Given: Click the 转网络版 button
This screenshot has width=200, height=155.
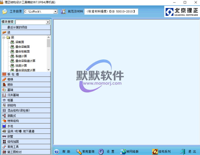Looking at the screenshot, I should point(129,151).
